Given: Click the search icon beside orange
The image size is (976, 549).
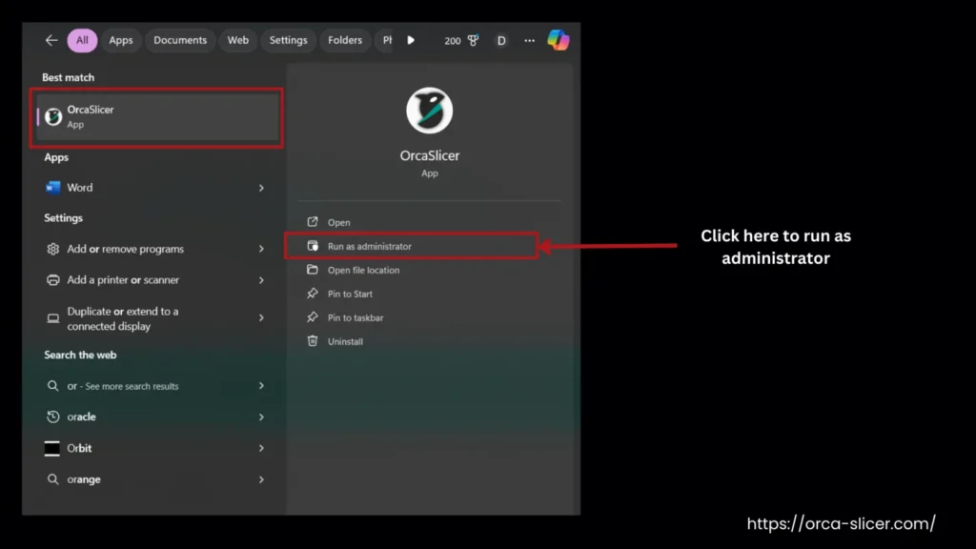Looking at the screenshot, I should [x=53, y=479].
